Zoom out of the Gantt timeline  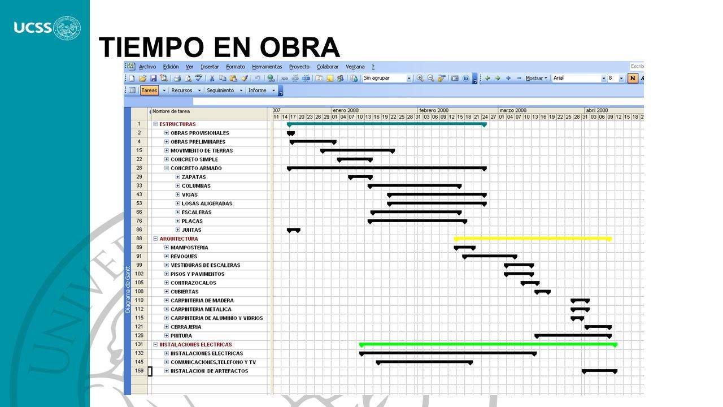tap(431, 78)
